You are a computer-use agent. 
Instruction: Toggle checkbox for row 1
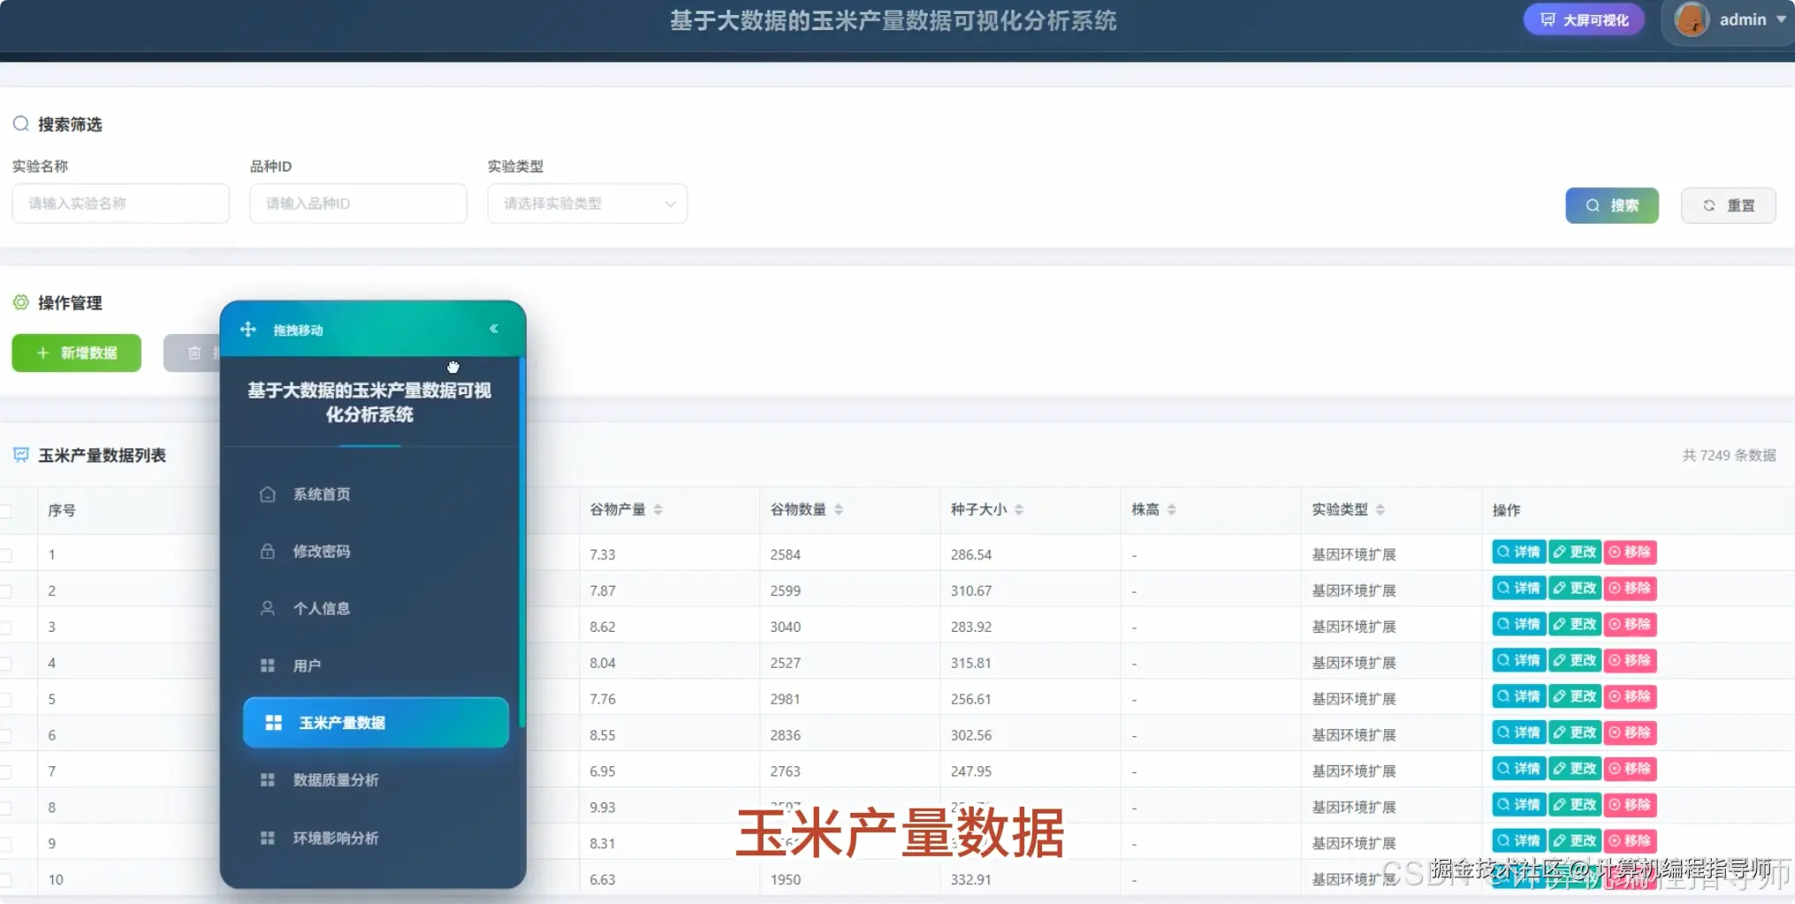[x=6, y=555]
